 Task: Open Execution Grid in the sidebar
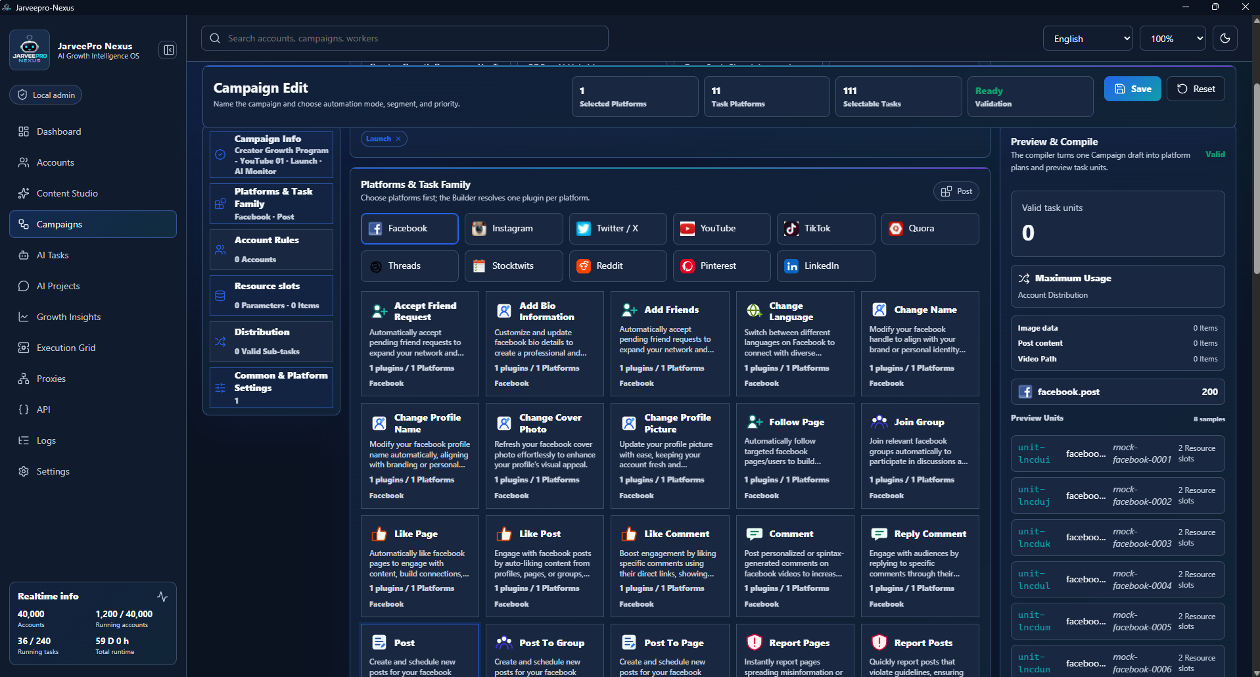click(93, 348)
